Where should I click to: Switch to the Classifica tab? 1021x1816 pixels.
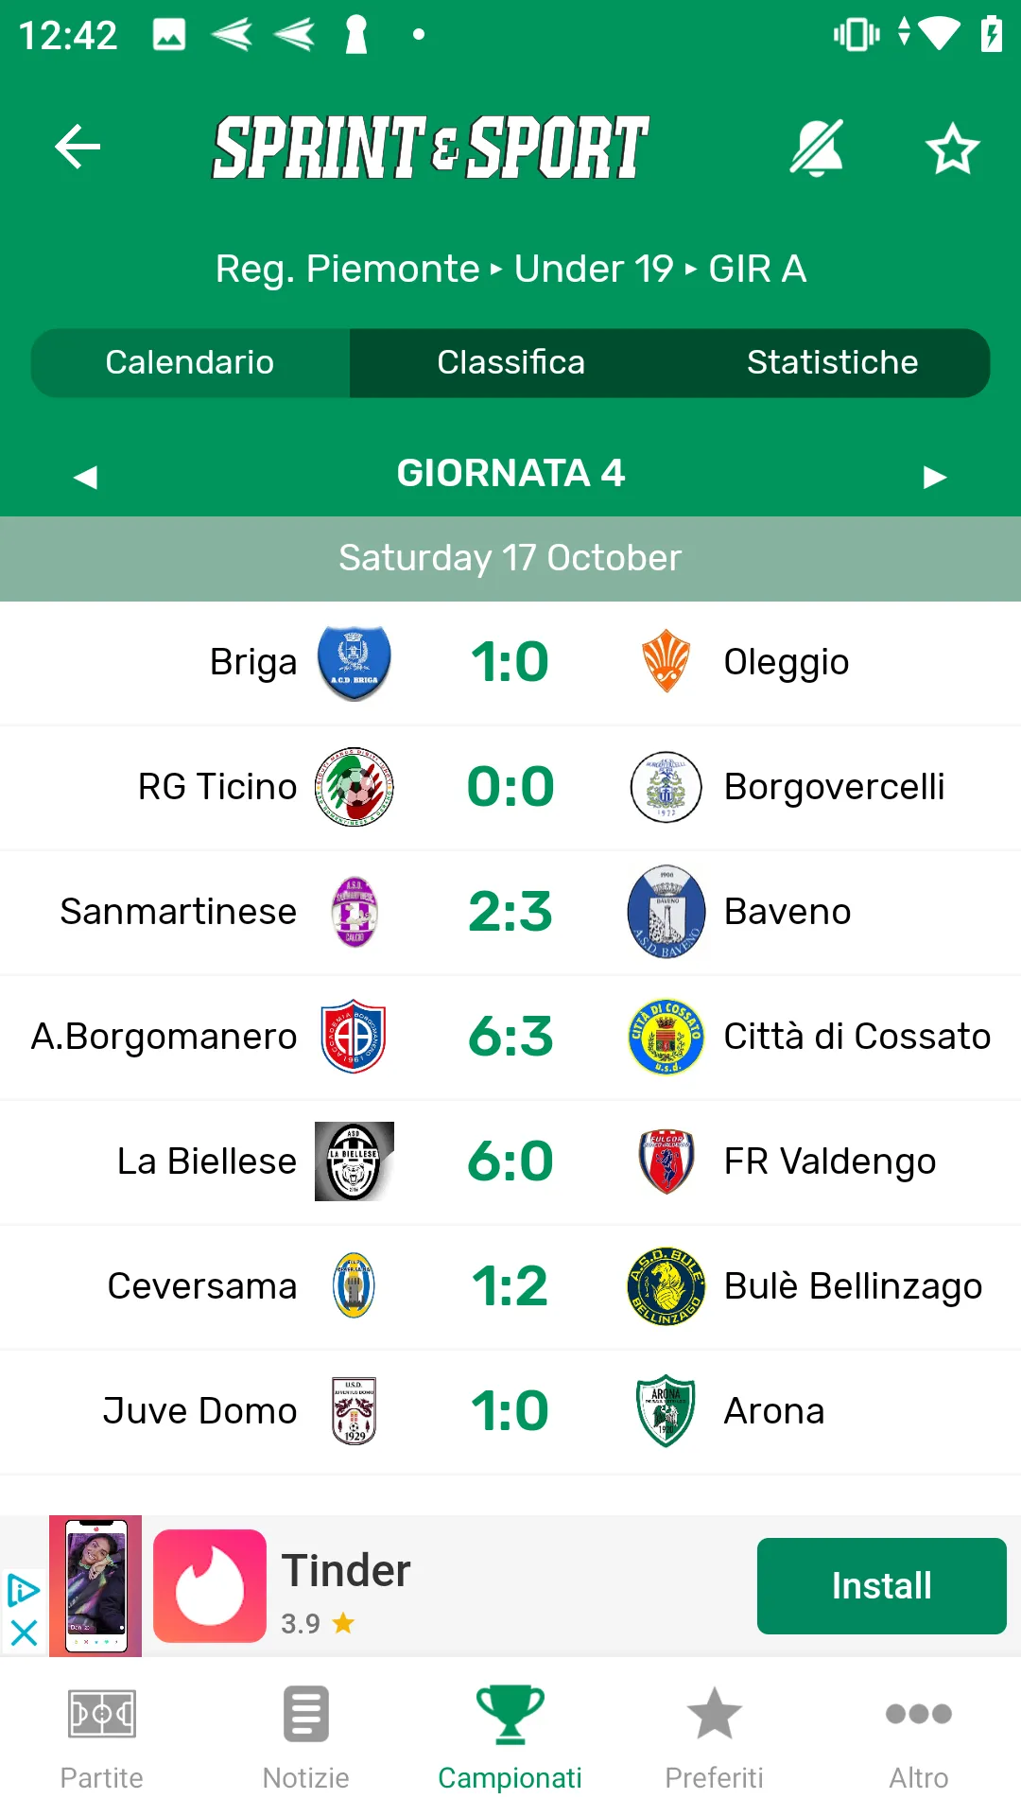(x=511, y=362)
